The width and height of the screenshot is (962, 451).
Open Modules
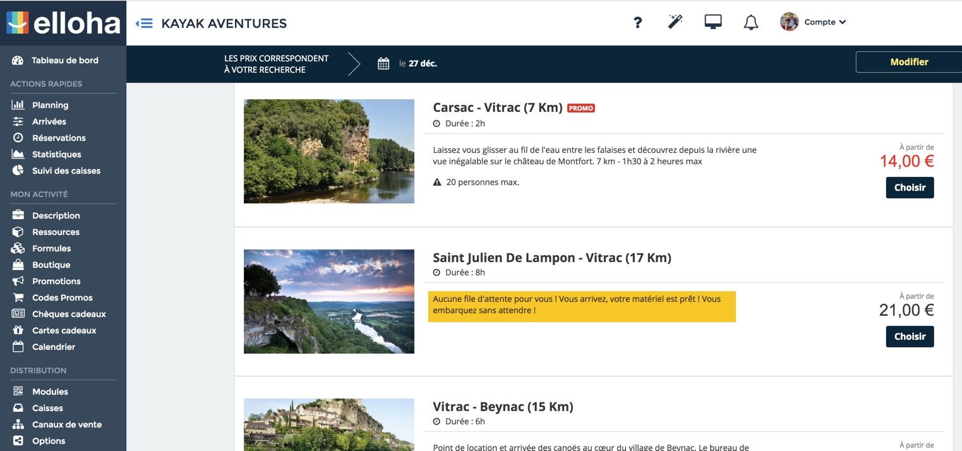[x=50, y=392]
